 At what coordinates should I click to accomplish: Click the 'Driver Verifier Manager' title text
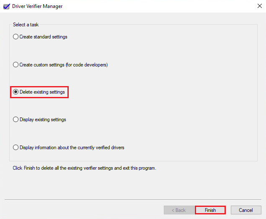(x=37, y=6)
